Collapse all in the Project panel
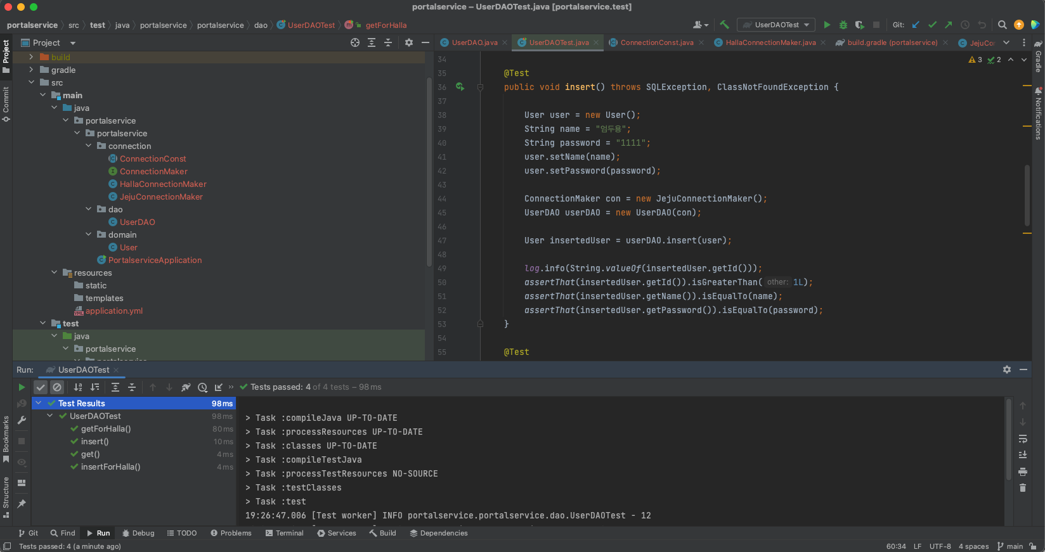 click(388, 42)
